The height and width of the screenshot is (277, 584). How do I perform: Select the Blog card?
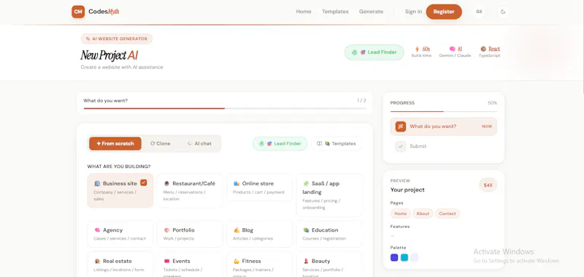[260, 234]
